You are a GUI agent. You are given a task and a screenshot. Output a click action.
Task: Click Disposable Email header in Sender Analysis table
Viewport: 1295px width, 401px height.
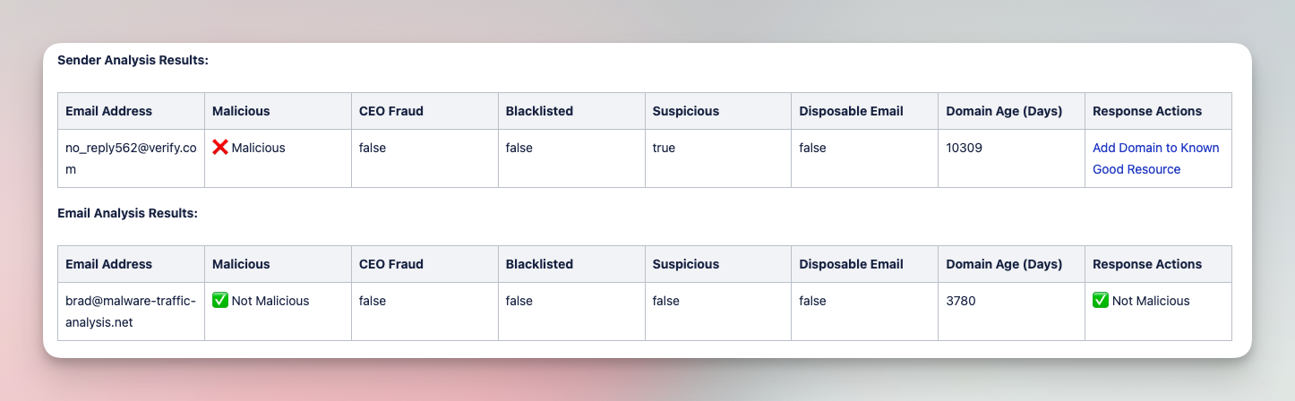tap(851, 111)
